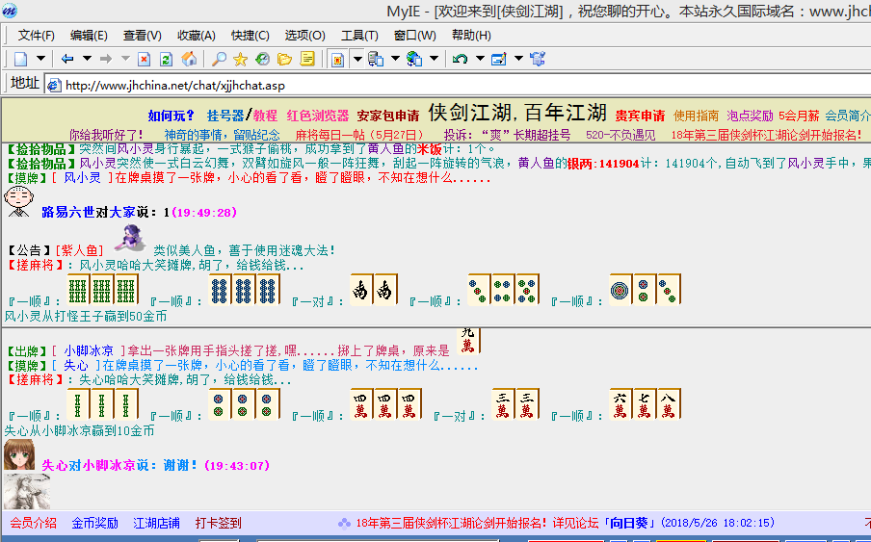Viewport: 871px width, 542px height.
Task: Expand dropdown beside computer pages icon
Action: pyautogui.click(x=395, y=59)
